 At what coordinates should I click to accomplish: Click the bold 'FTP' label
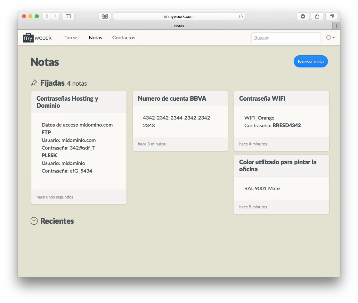coord(46,132)
